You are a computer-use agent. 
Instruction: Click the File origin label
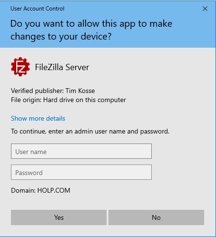26,100
